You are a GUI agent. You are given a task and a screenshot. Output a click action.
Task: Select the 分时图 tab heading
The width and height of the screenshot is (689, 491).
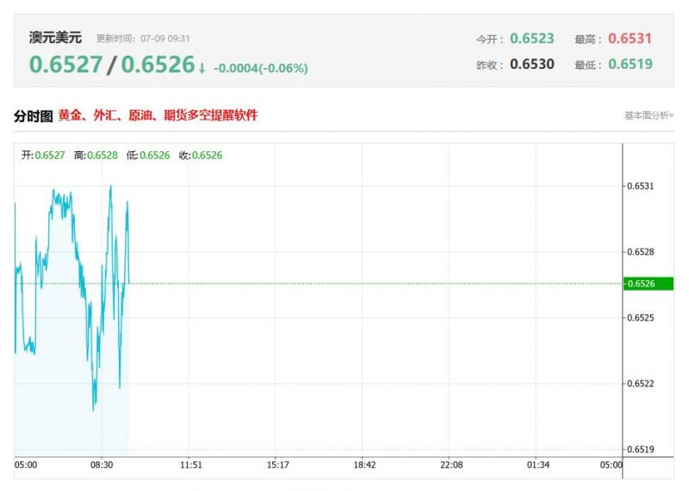33,116
